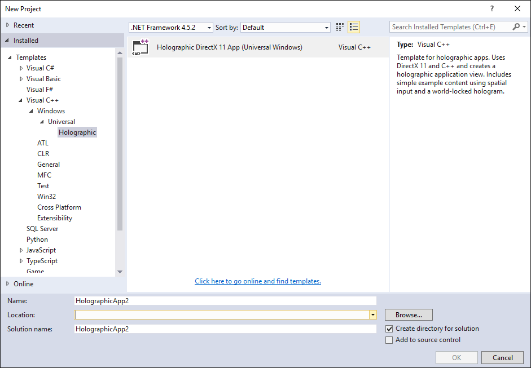Expand the Recent section

tap(8, 25)
